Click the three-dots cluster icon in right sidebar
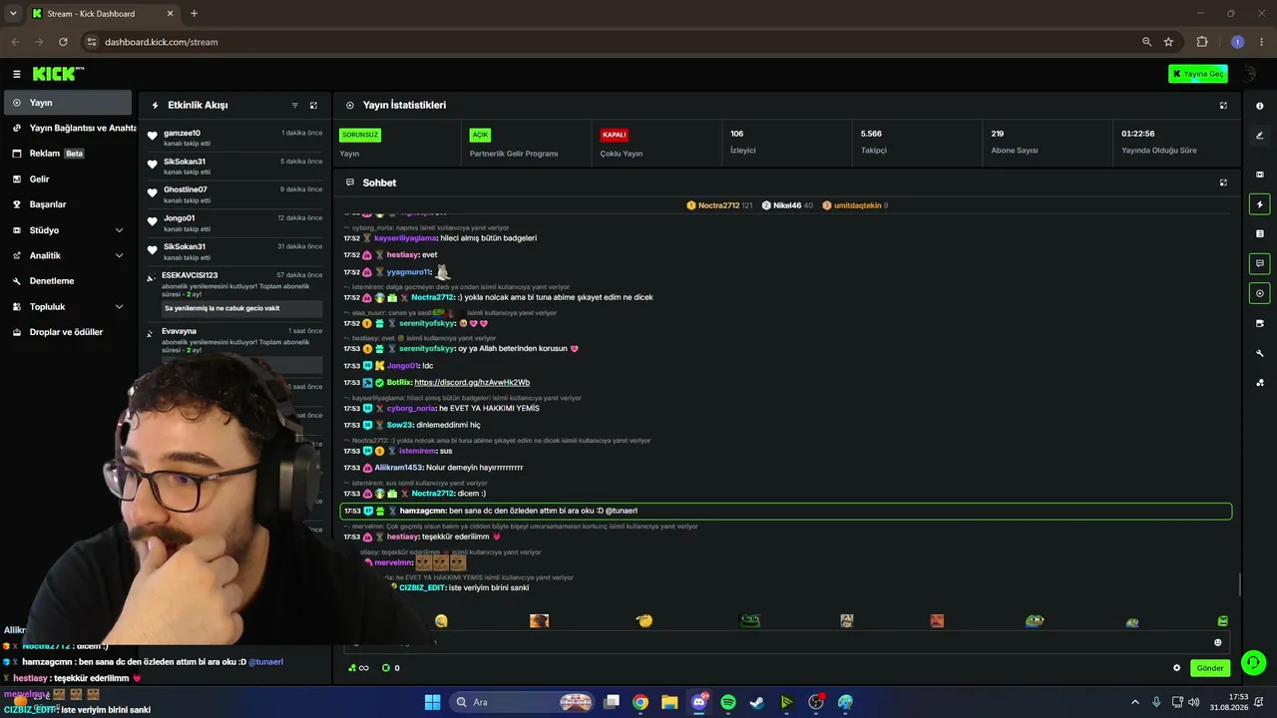1277x718 pixels. coord(1260,382)
